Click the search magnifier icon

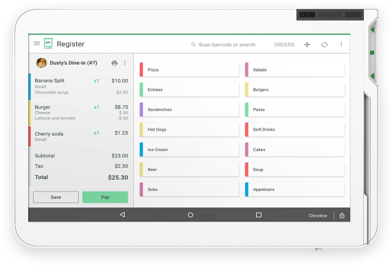[193, 45]
